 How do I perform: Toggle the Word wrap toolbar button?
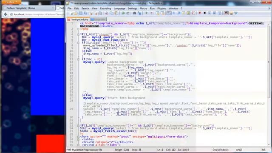click(x=169, y=13)
